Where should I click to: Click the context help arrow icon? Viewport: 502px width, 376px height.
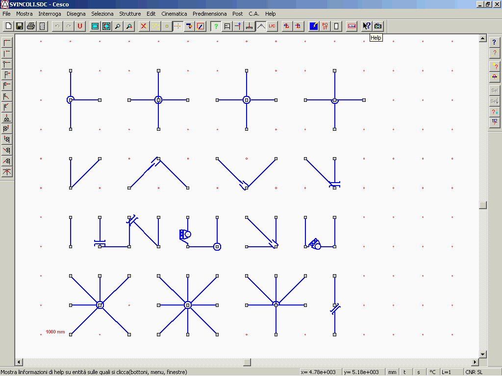(x=366, y=26)
